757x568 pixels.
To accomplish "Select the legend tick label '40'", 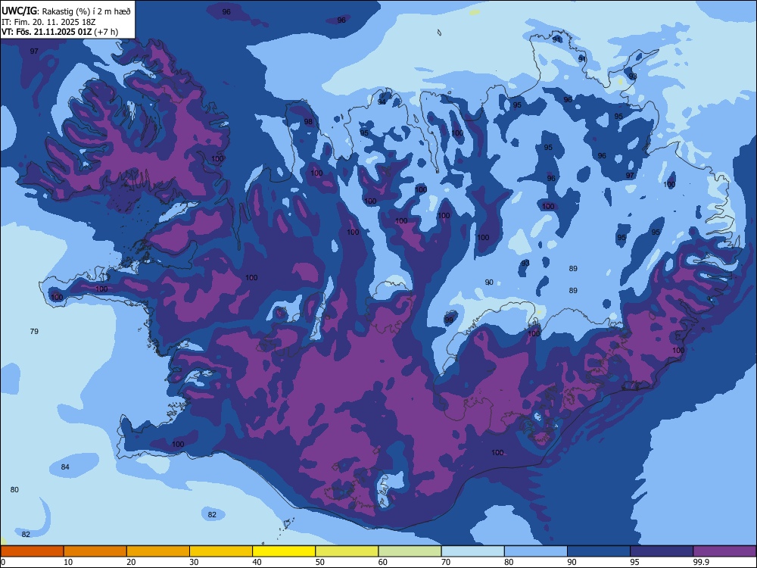I will click(257, 562).
